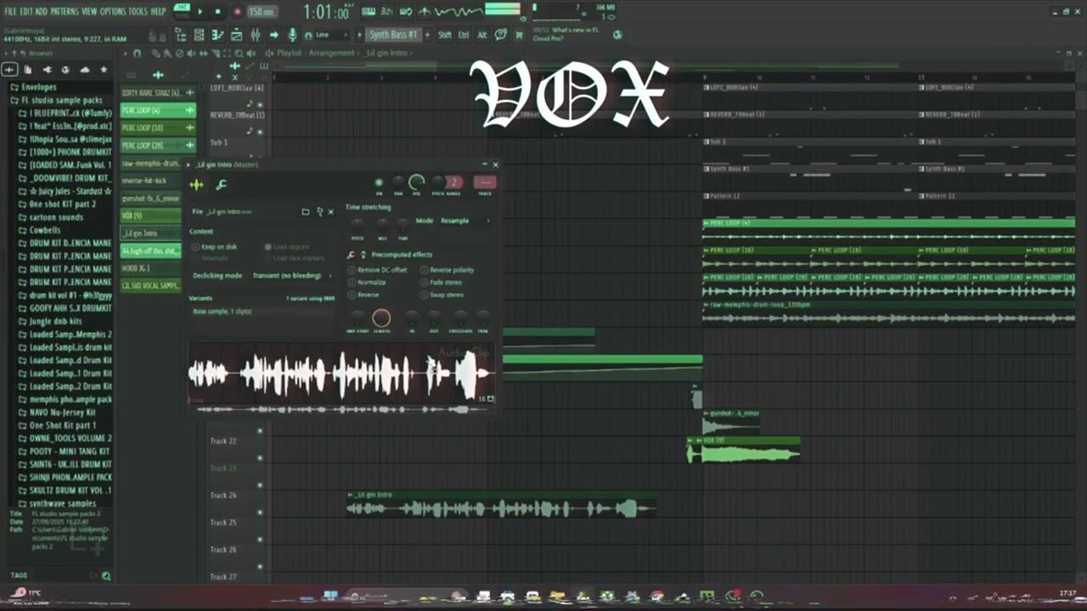Click the 150 tempo field
1087x611 pixels.
coord(262,12)
